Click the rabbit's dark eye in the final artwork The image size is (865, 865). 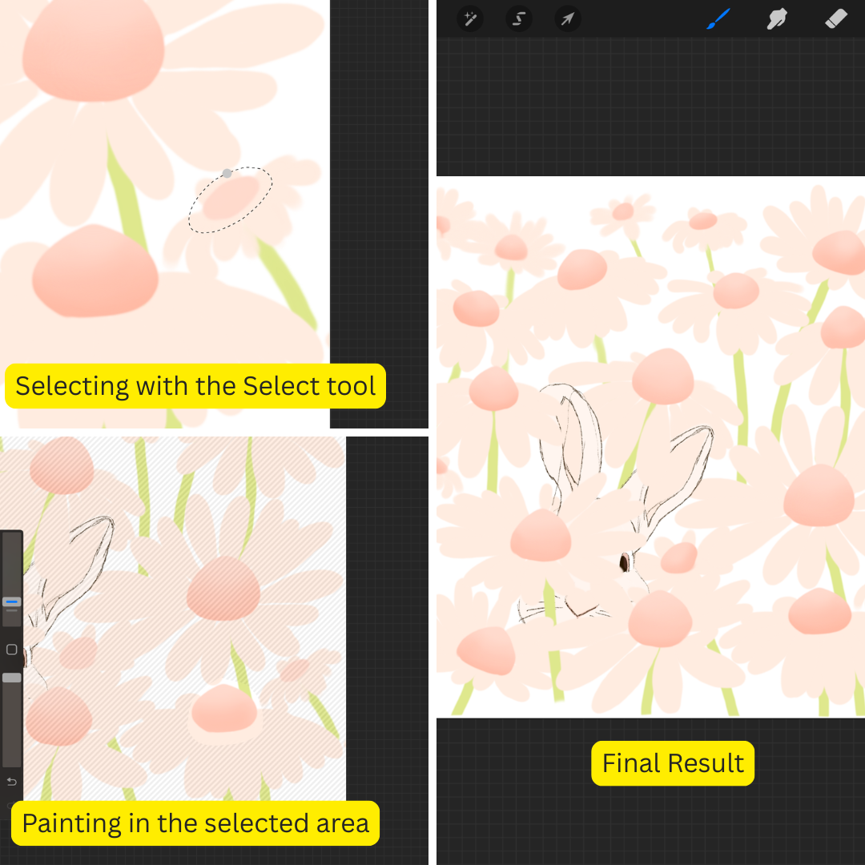coord(623,563)
